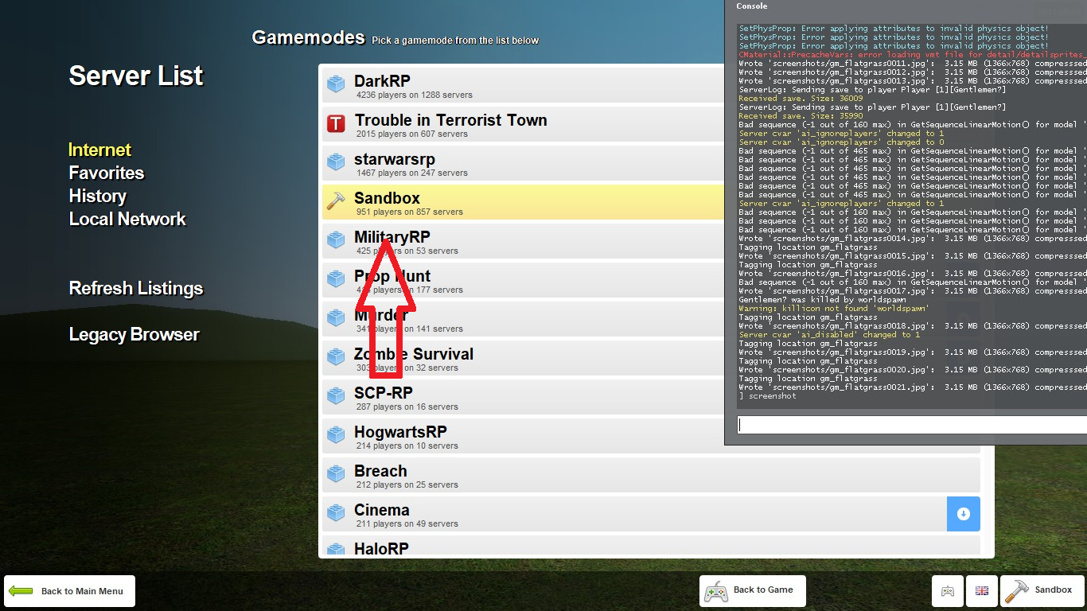Open the Legacy Browser
Screen dimensions: 1087x611
click(134, 335)
